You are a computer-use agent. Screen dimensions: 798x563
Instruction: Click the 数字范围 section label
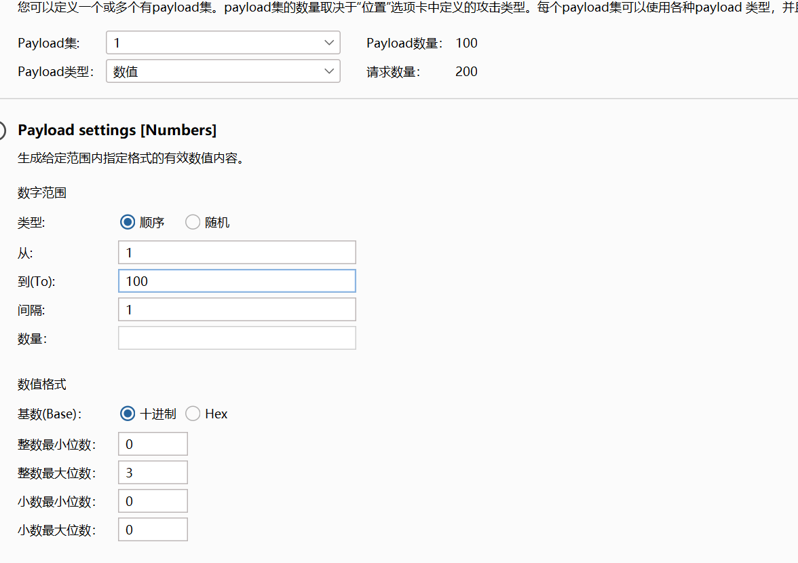42,193
